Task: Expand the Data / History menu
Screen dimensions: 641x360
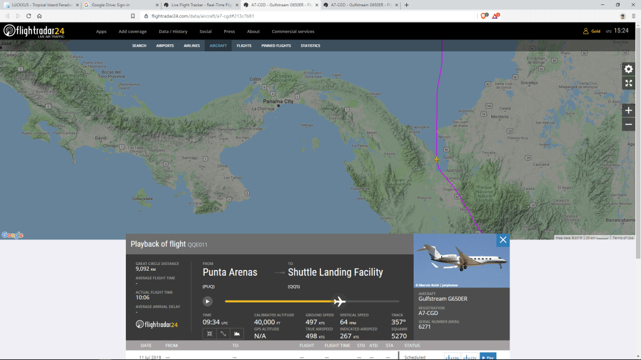Action: (173, 31)
